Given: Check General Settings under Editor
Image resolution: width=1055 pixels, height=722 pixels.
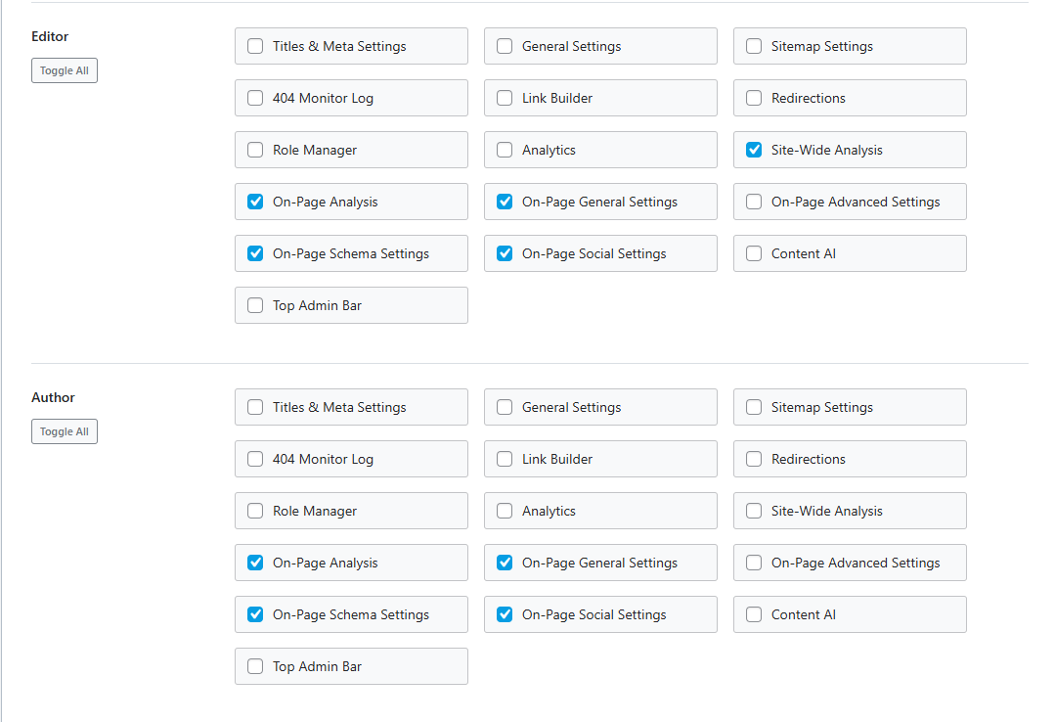Looking at the screenshot, I should (505, 46).
